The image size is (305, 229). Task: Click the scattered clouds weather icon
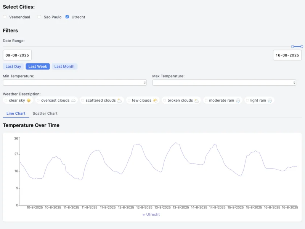(119, 101)
